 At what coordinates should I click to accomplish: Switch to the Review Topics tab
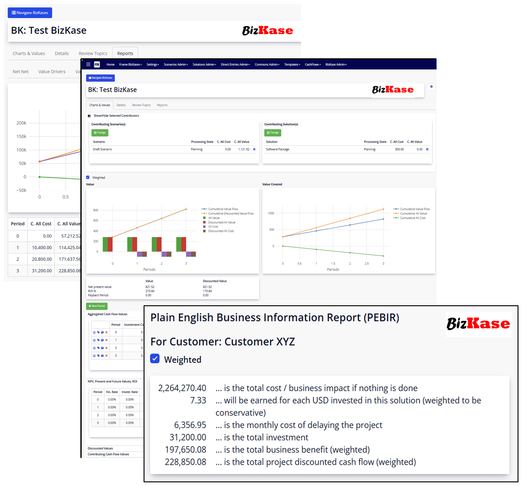(x=141, y=105)
